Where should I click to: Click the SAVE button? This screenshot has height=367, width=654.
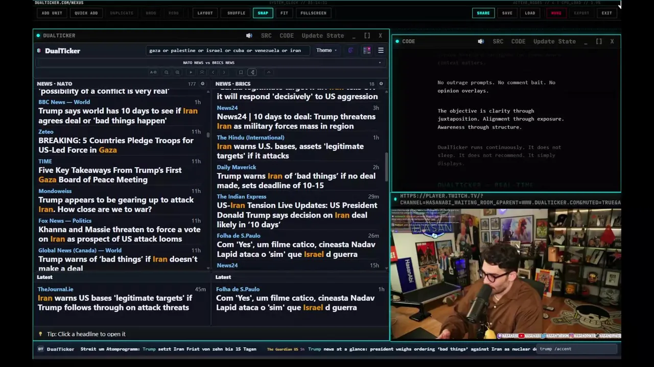[x=507, y=13]
